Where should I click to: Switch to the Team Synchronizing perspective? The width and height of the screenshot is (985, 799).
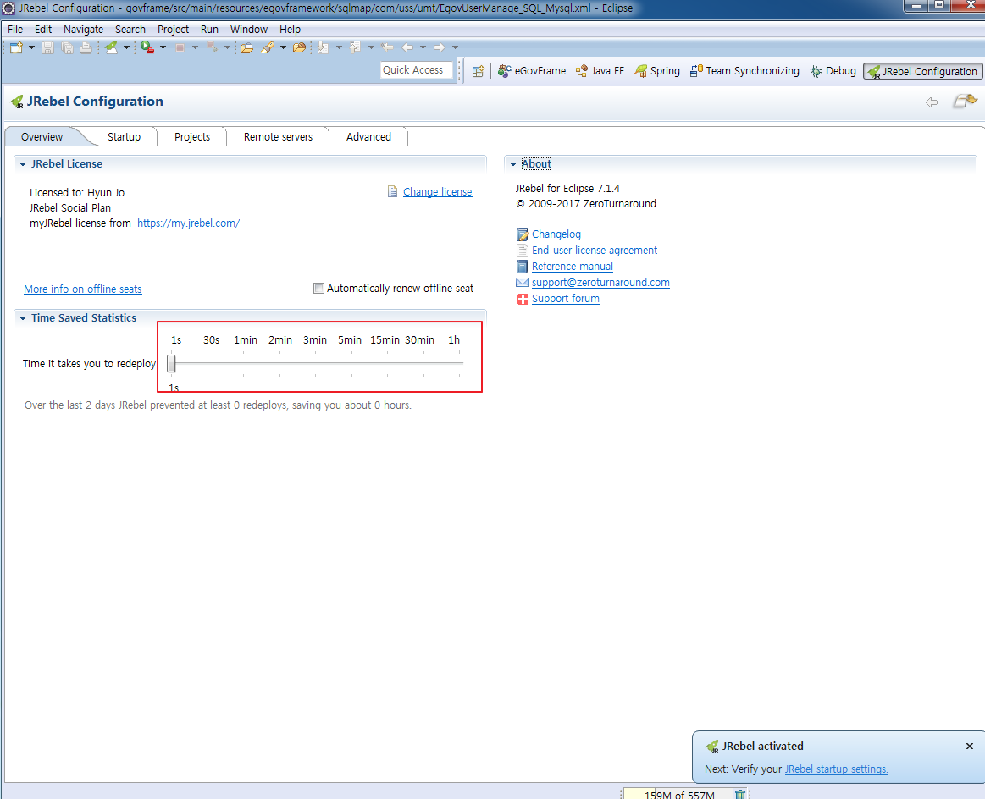[744, 71]
